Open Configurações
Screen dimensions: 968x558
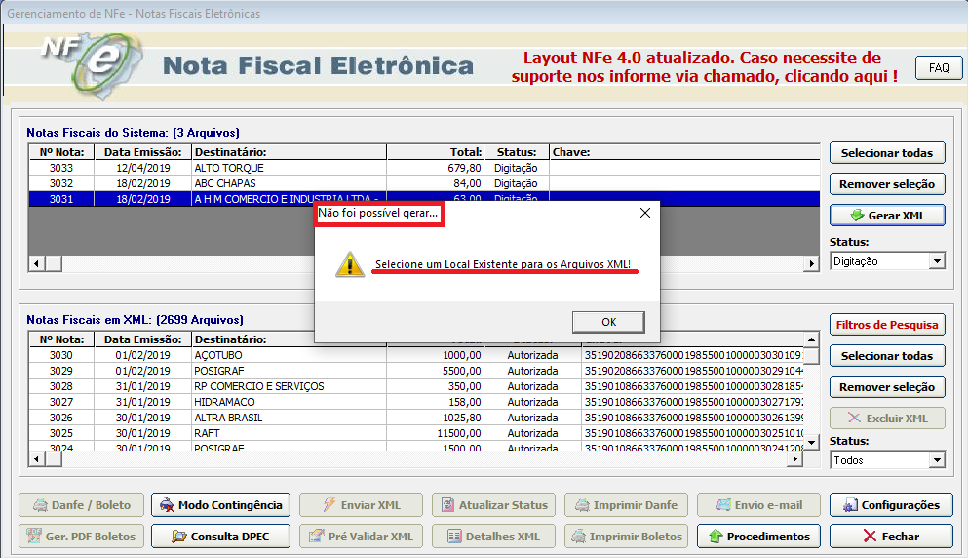tap(891, 505)
